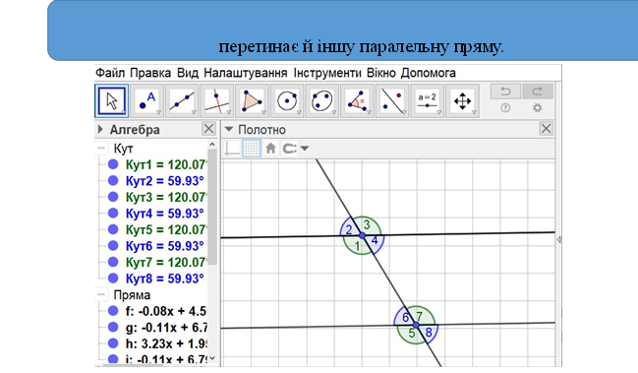Click the Home standard view icon
This screenshot has width=638, height=373.
(x=270, y=149)
